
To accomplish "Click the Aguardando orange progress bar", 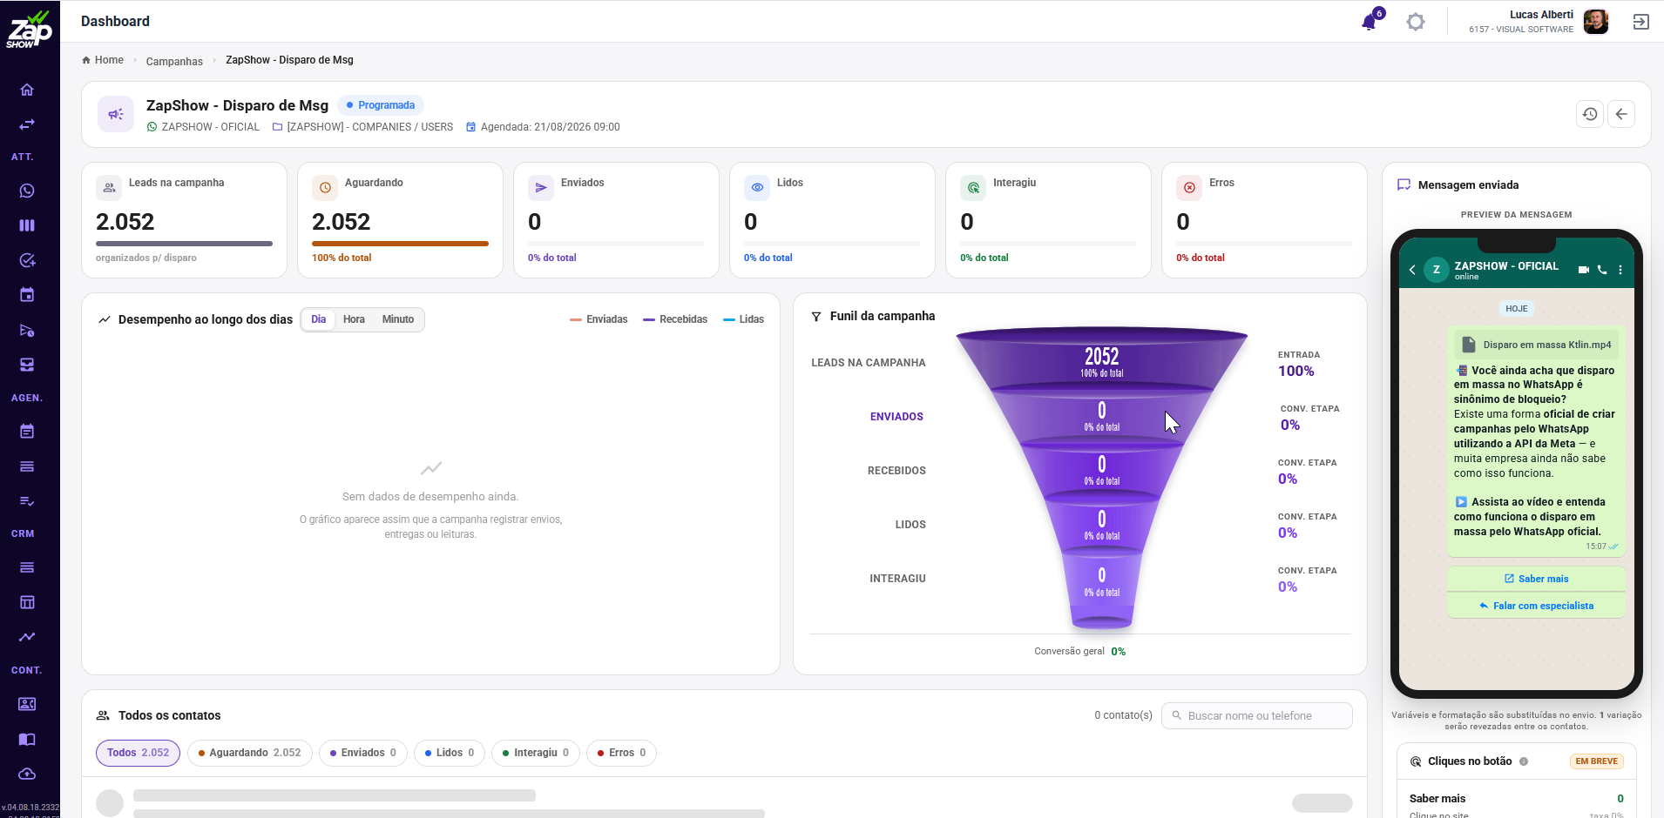I will click(400, 244).
